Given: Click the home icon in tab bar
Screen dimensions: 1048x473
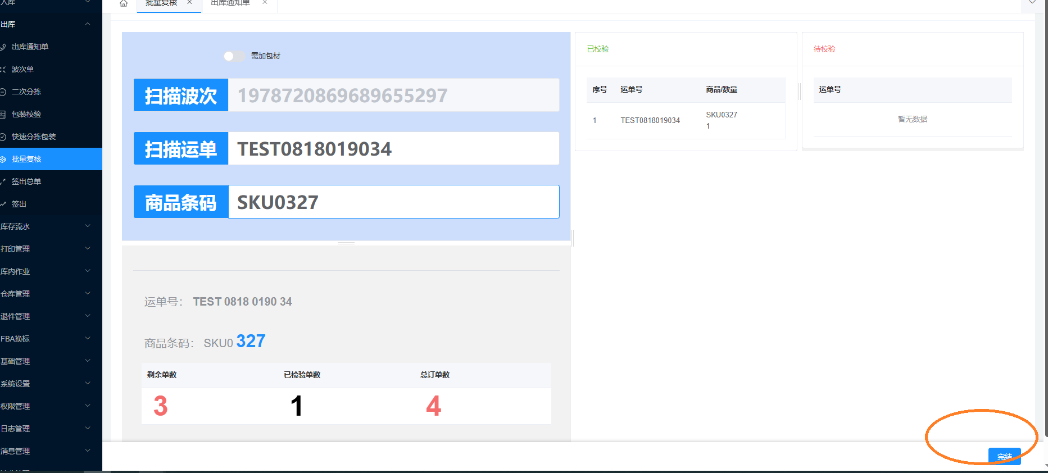Looking at the screenshot, I should point(124,3).
